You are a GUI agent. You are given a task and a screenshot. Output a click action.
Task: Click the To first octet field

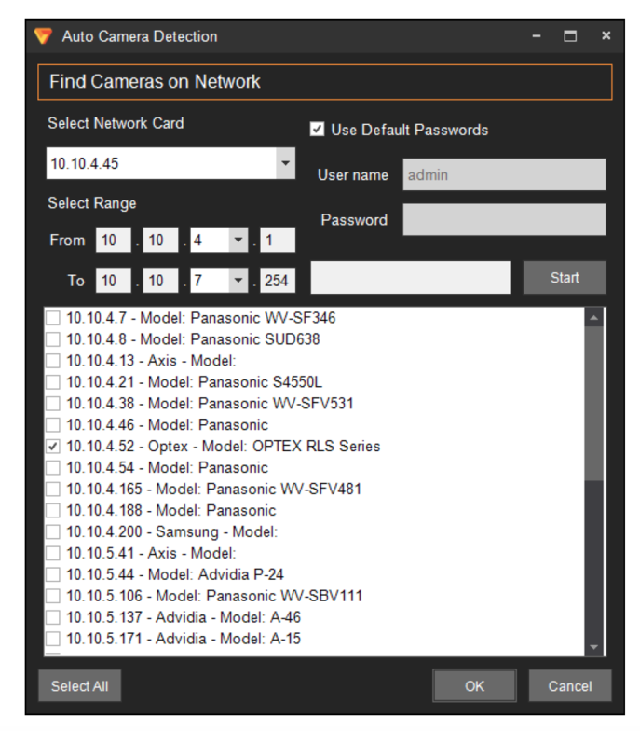click(114, 280)
